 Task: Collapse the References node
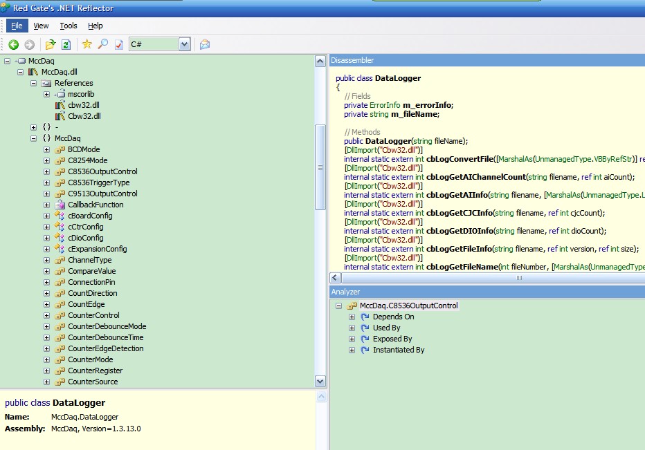(x=34, y=83)
